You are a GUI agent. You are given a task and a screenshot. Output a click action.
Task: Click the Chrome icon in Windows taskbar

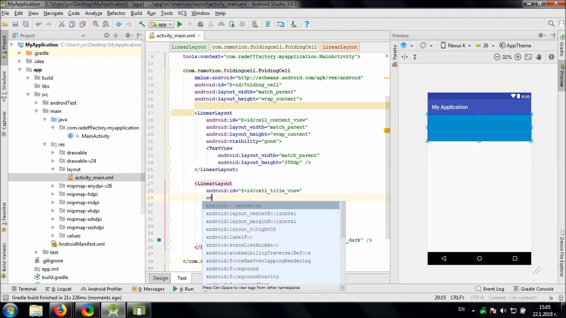tap(88, 310)
